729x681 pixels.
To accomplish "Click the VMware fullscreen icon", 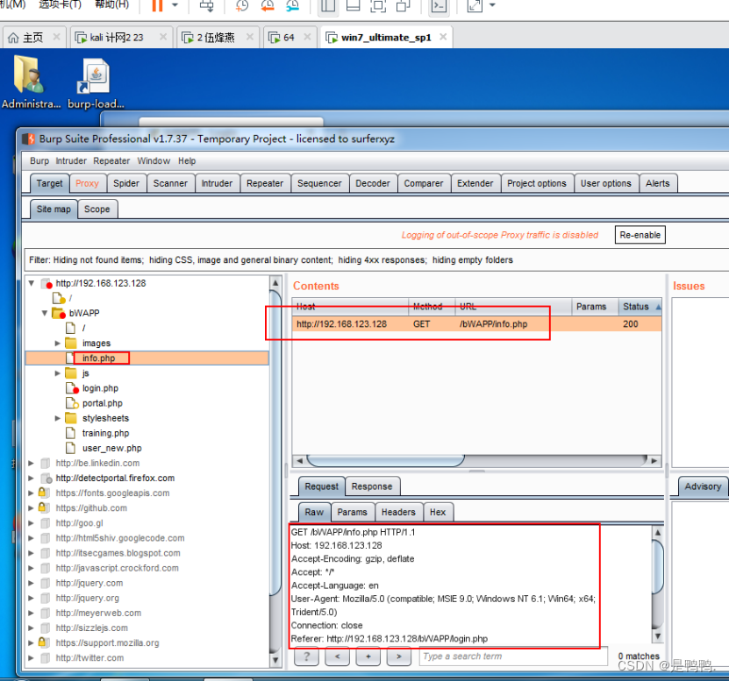I will [378, 5].
